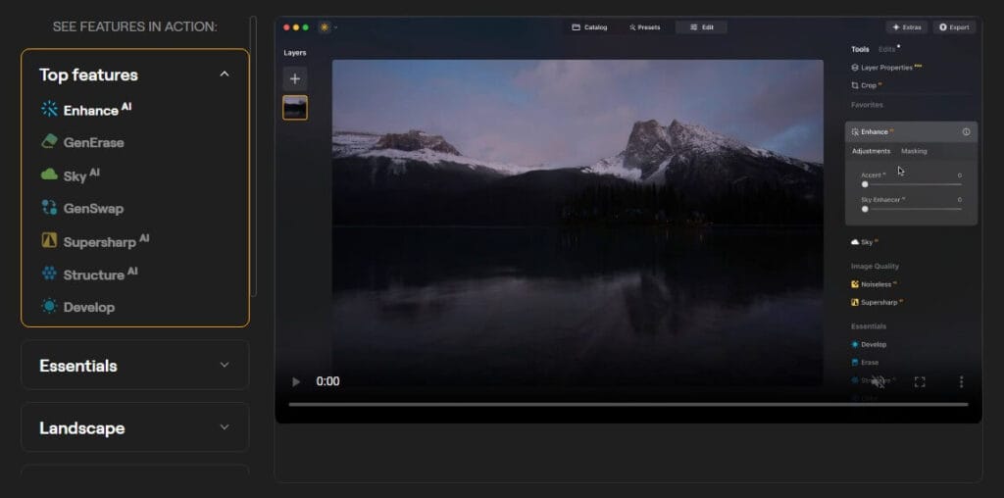This screenshot has height=498, width=1004.
Task: Click the Sky AI cloud icon
Action: 49,175
